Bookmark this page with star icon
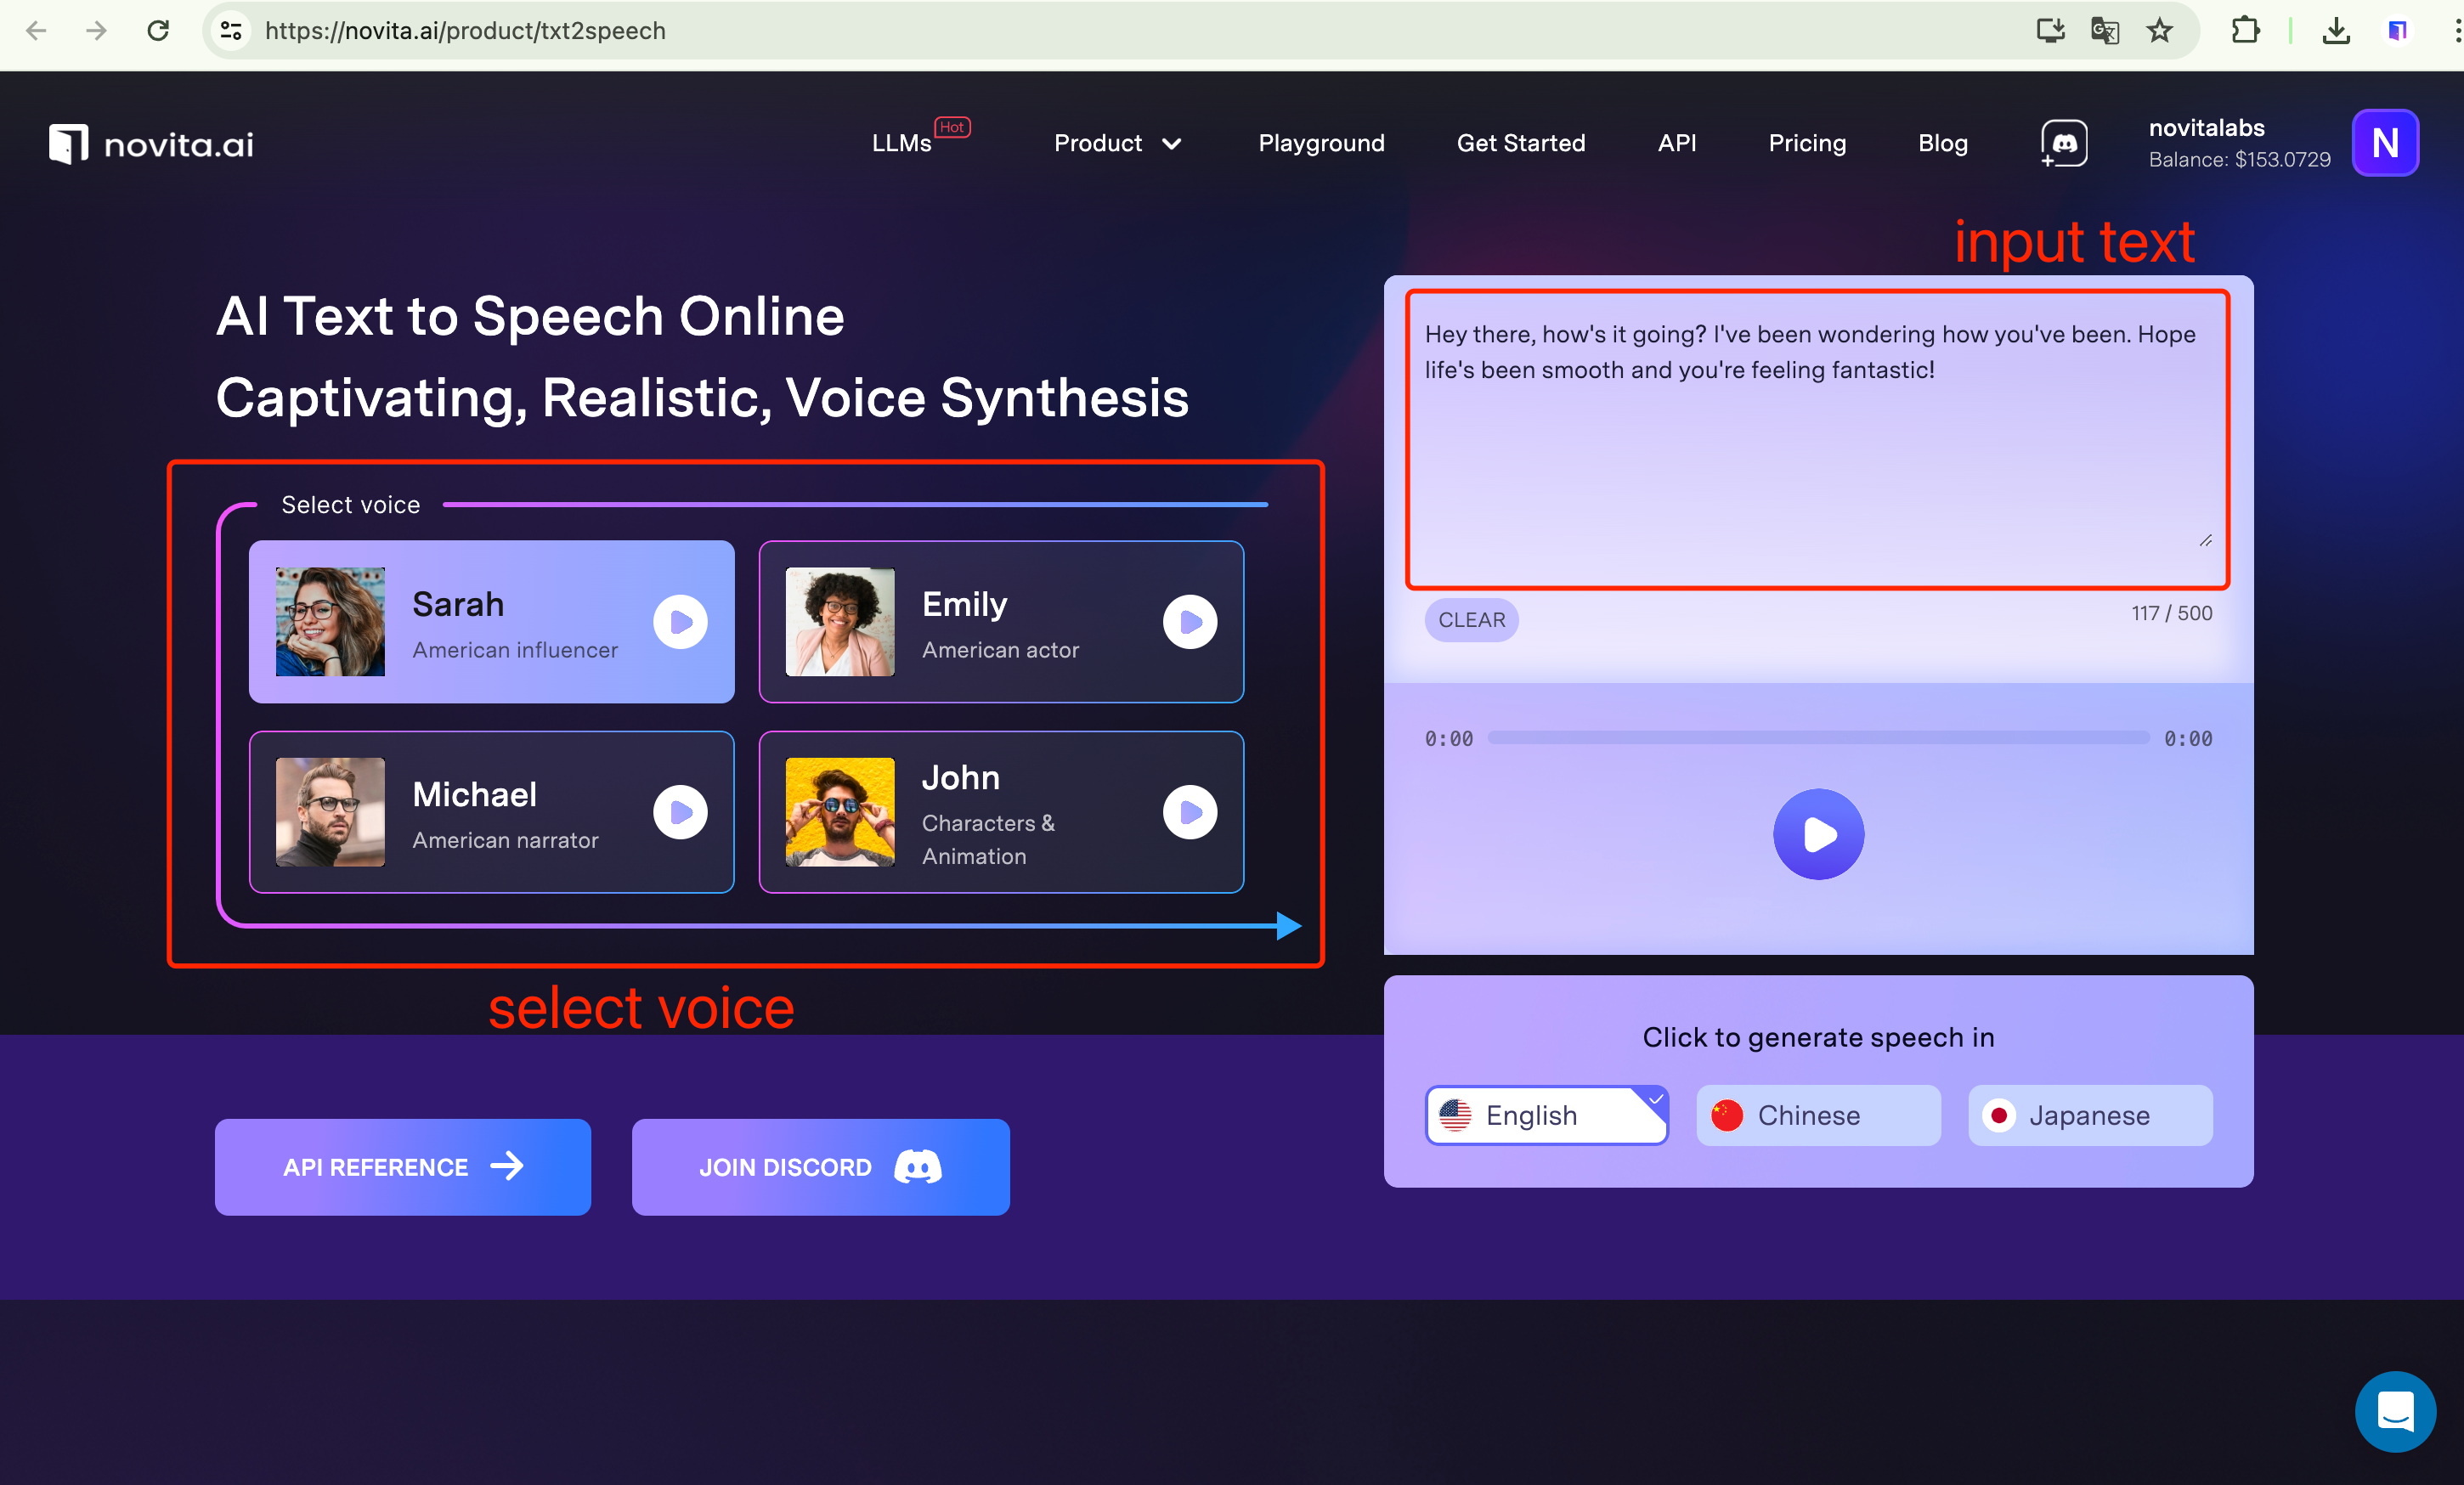 pos(2159,31)
